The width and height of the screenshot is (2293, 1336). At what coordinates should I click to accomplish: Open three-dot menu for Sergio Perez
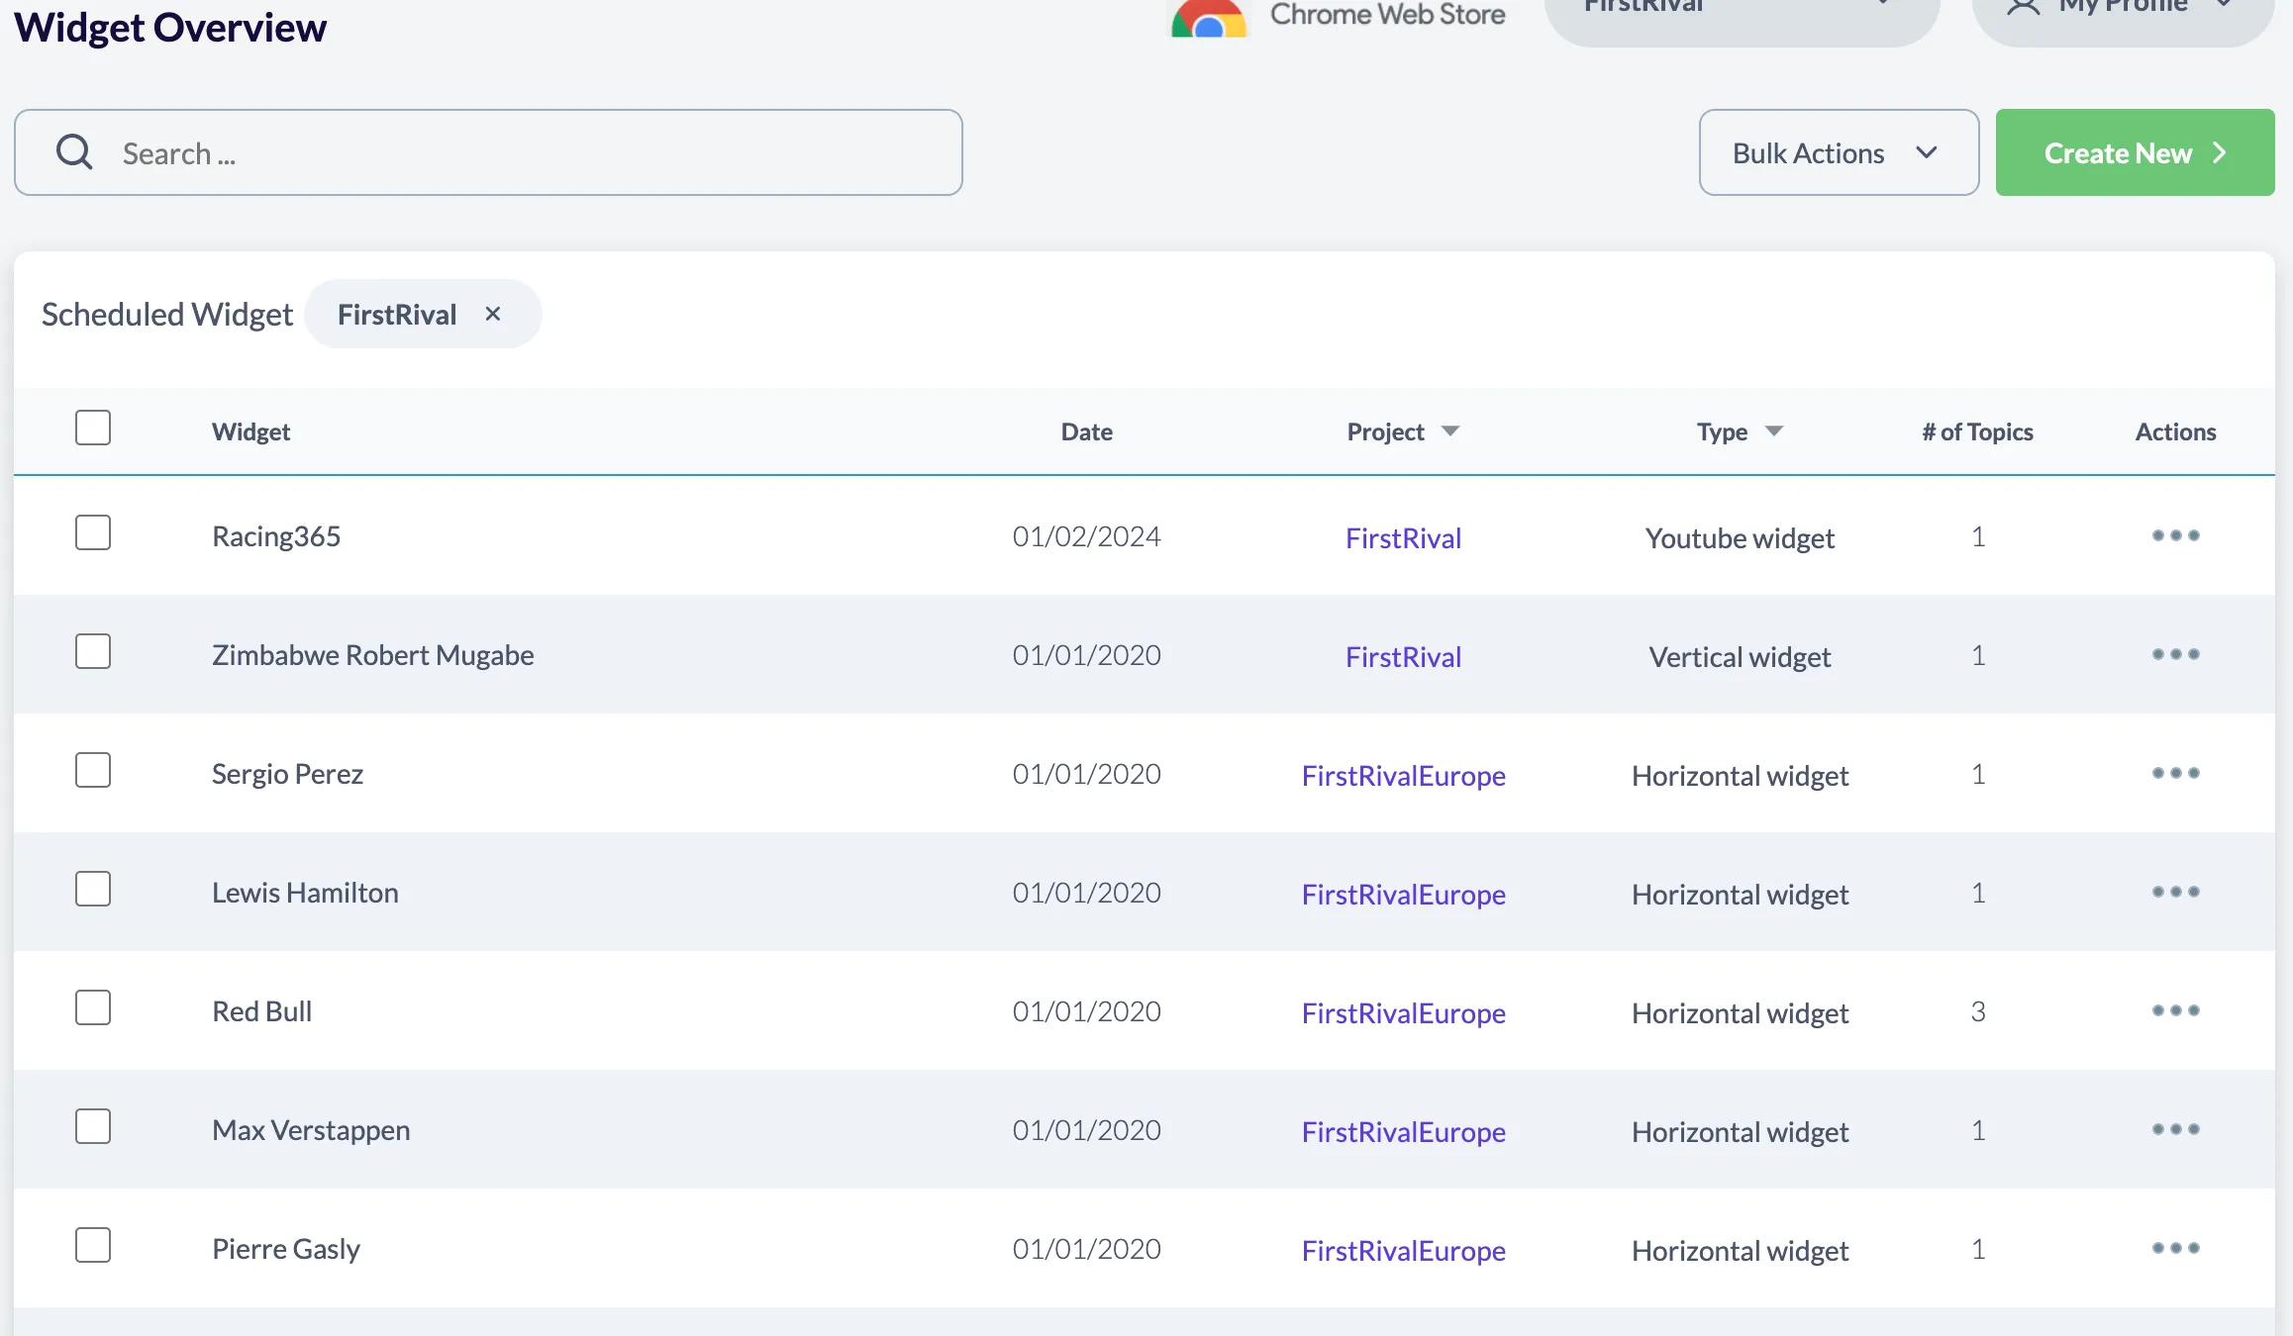(2175, 773)
